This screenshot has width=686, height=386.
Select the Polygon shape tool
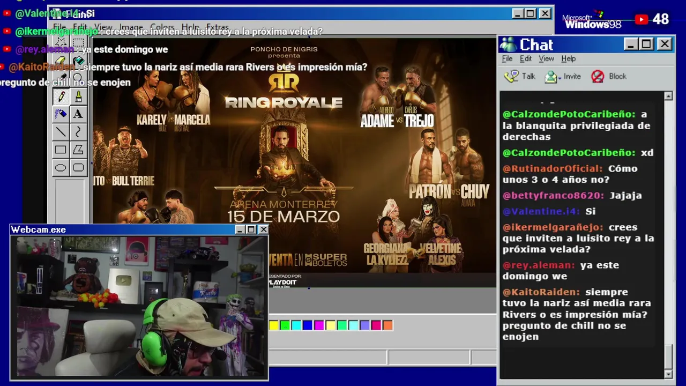[x=78, y=150]
